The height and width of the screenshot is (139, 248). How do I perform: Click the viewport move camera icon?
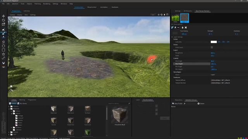(158, 15)
